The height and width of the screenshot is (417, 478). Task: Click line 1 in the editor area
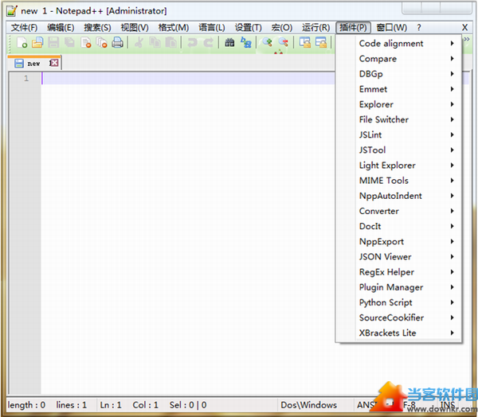[x=188, y=79]
